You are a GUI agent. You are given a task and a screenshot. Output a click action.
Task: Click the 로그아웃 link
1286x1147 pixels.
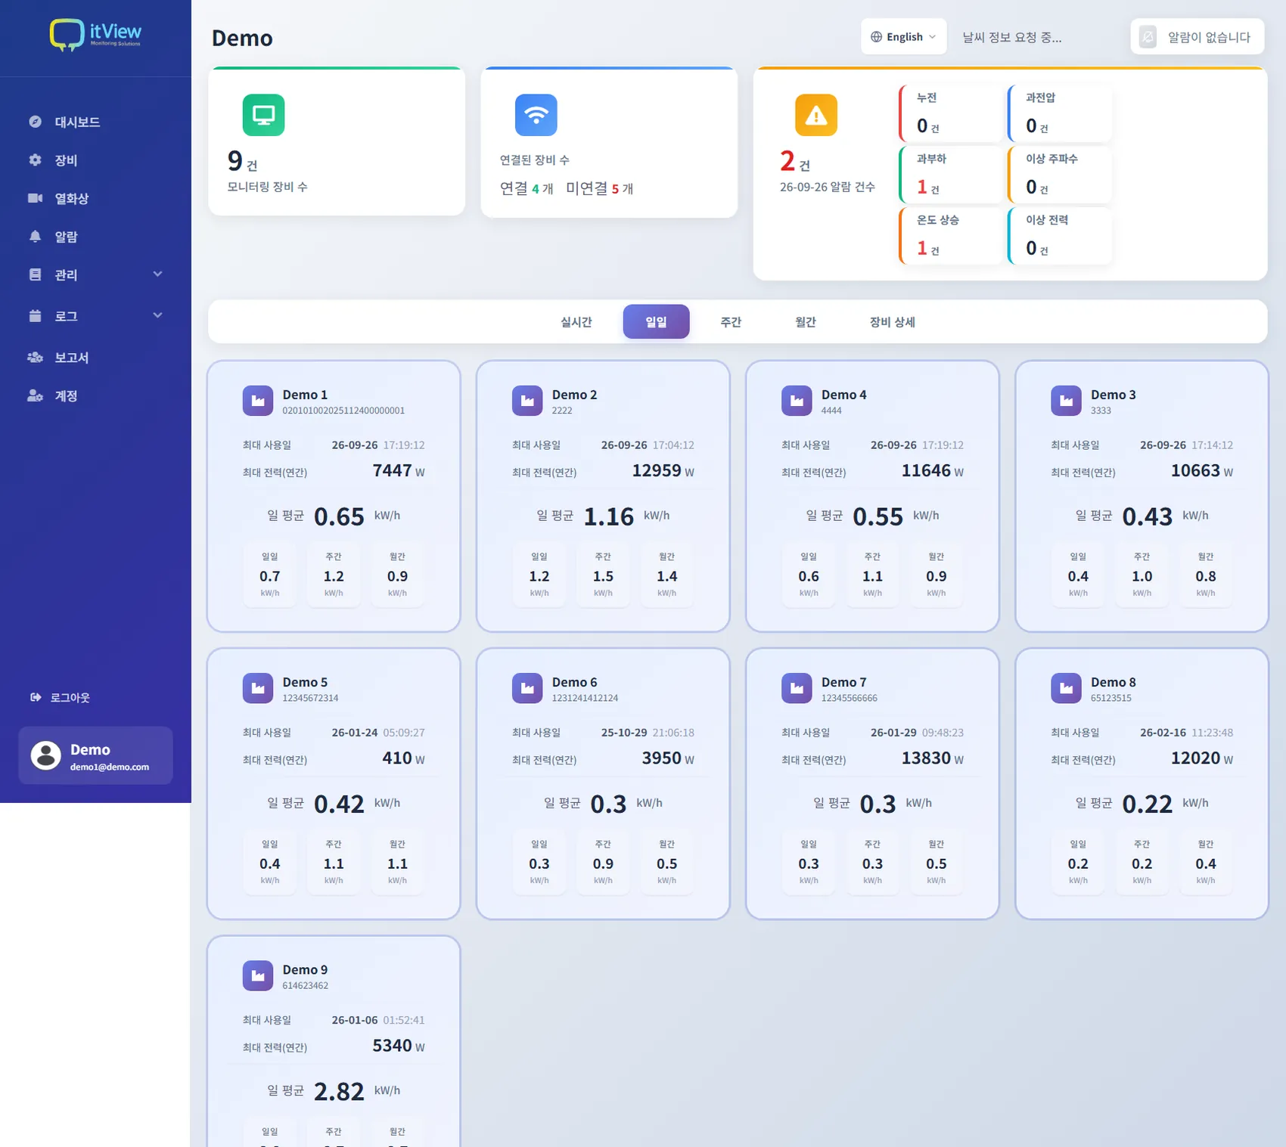(61, 697)
